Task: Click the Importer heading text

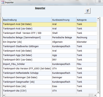Action: click(40, 8)
